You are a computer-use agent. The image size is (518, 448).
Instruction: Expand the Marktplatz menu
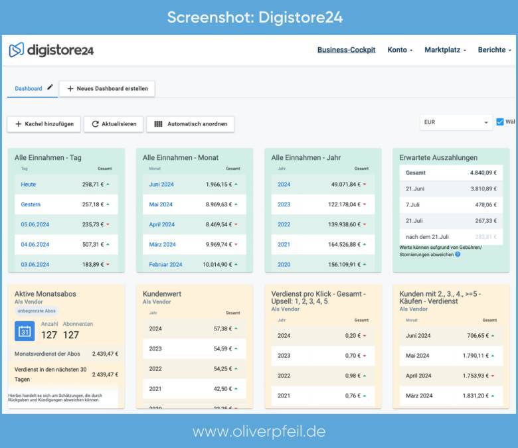point(446,50)
